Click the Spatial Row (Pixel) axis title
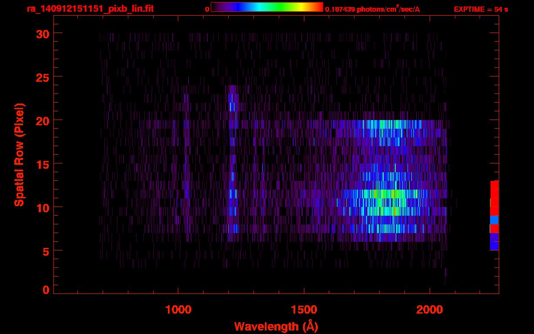 (x=19, y=155)
